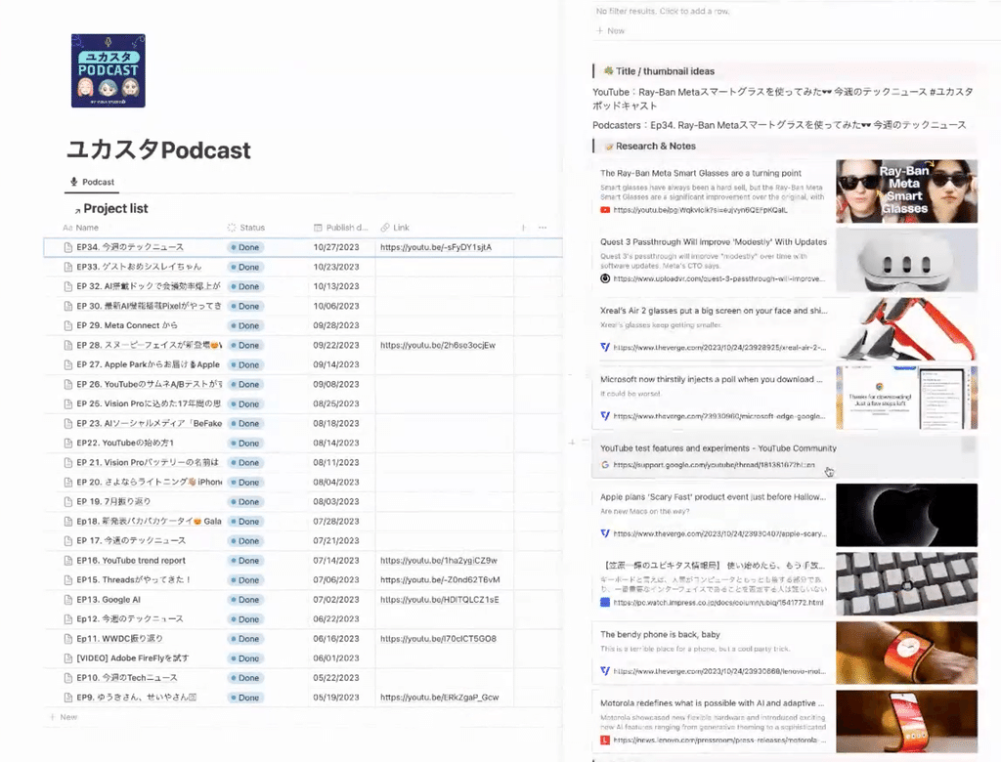Change Done status of EP 19 row
Viewport: 1001px width, 762px height.
tap(244, 501)
